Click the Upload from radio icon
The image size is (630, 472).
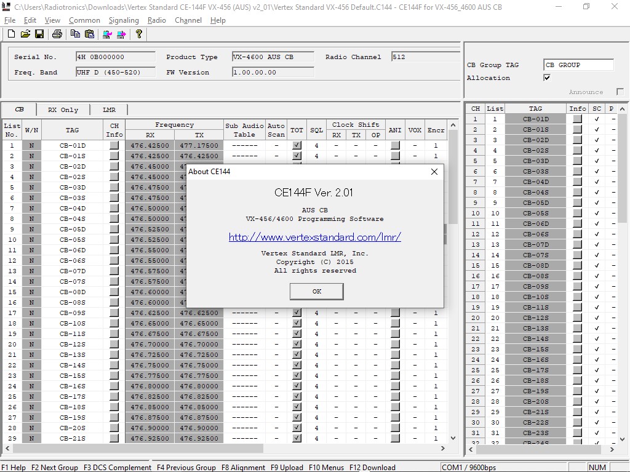click(x=107, y=34)
